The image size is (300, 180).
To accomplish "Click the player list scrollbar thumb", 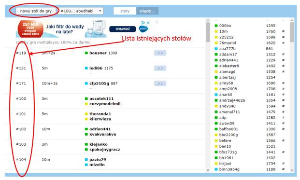I will 292,32.
